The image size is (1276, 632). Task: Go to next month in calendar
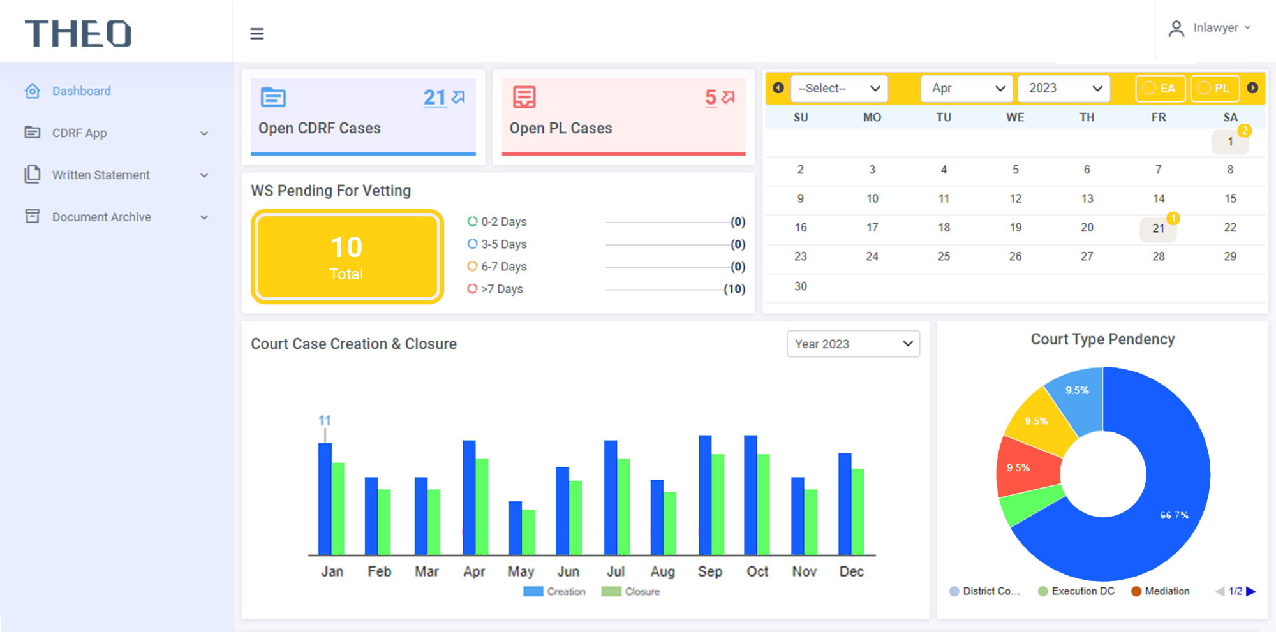1252,88
